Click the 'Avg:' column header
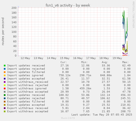The image size is (136, 121). coord(105,62)
